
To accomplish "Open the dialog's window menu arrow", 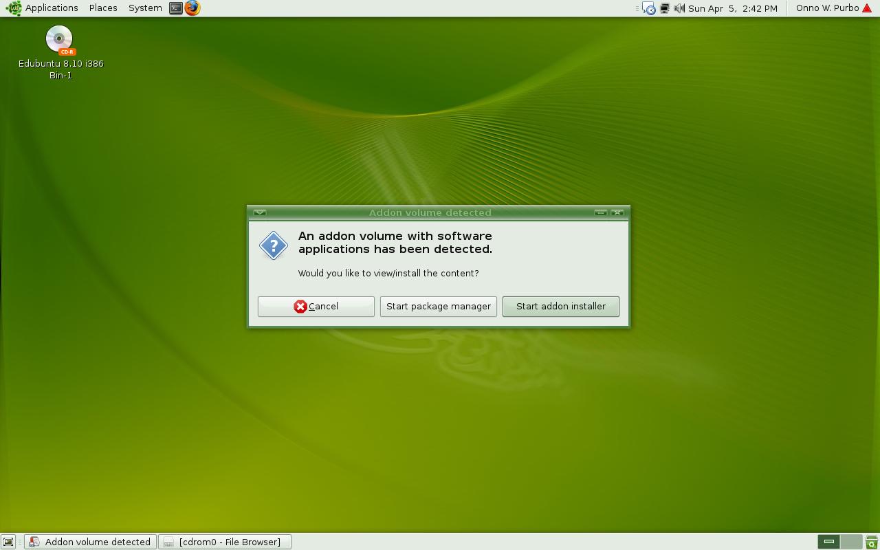I will pyautogui.click(x=260, y=212).
